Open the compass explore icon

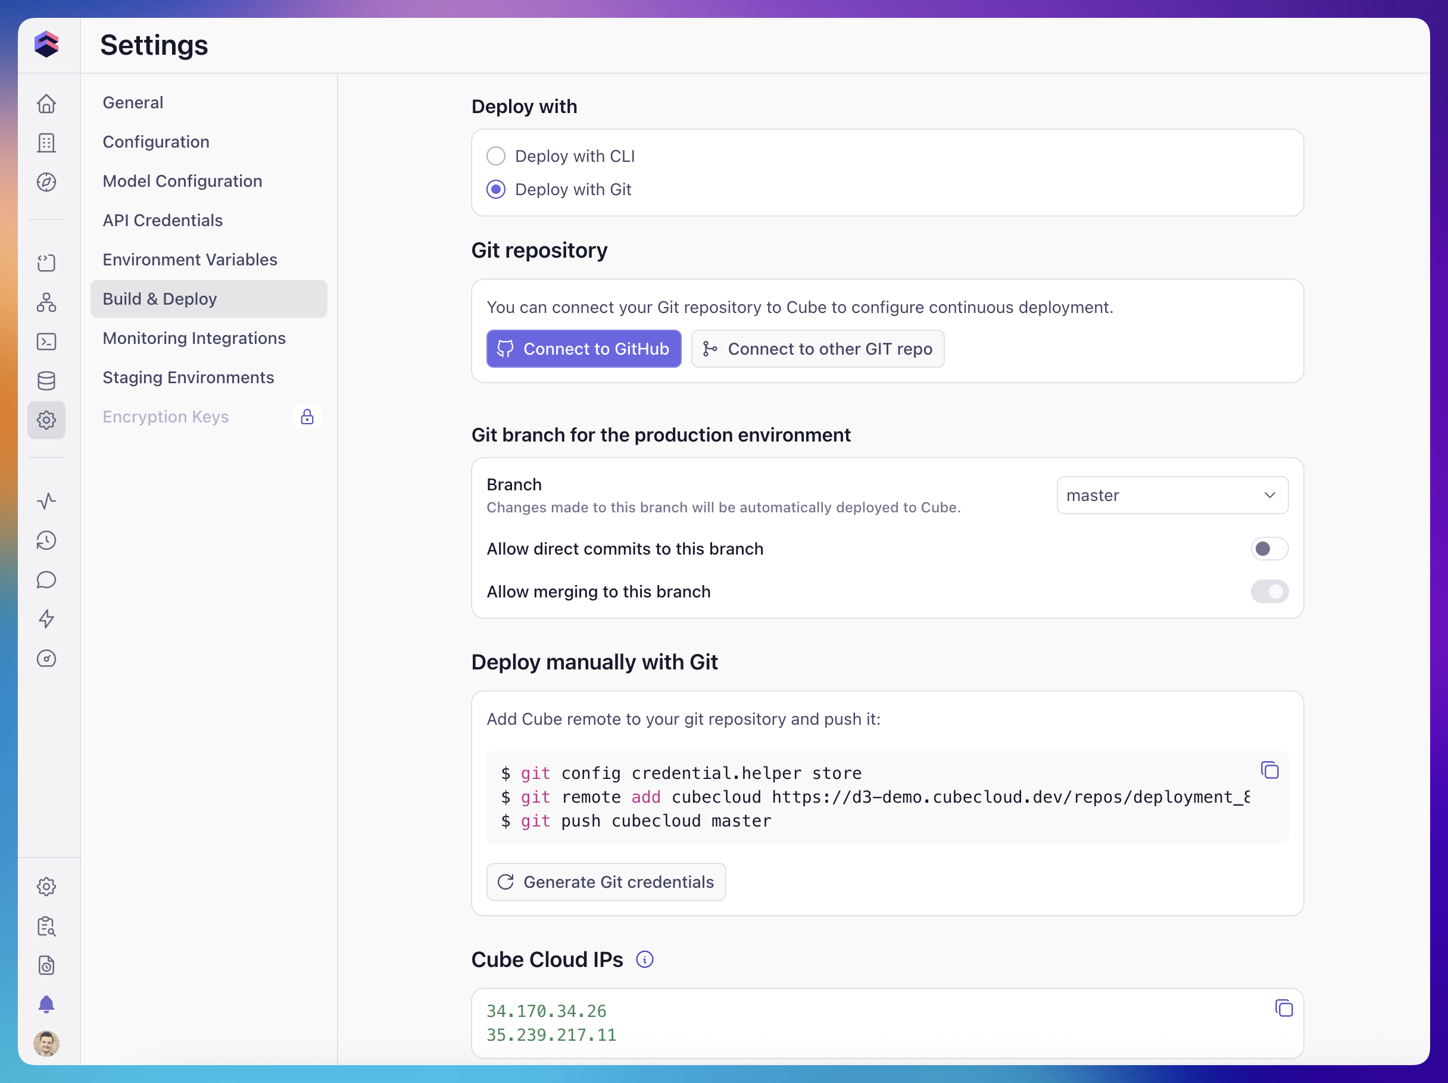pyautogui.click(x=46, y=182)
